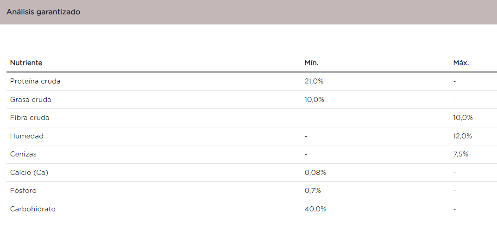Select the Fósforo row label
This screenshot has width=497, height=228.
coord(23,191)
